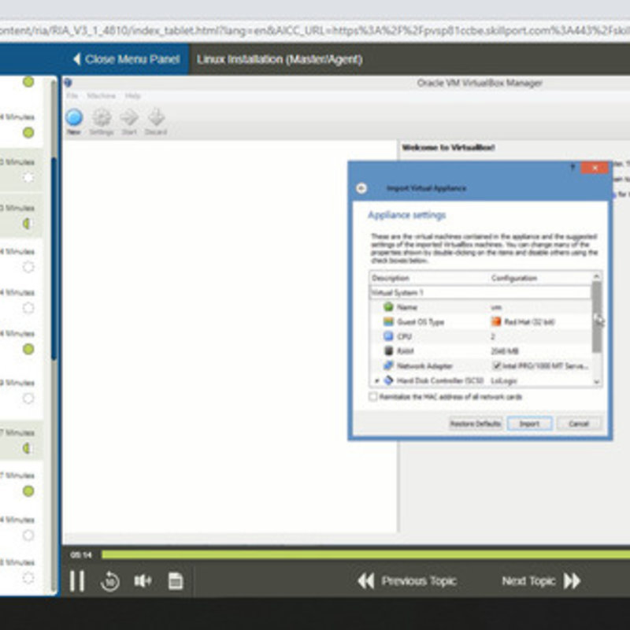Open the transcript notes icon
The image size is (630, 630).
(x=175, y=581)
